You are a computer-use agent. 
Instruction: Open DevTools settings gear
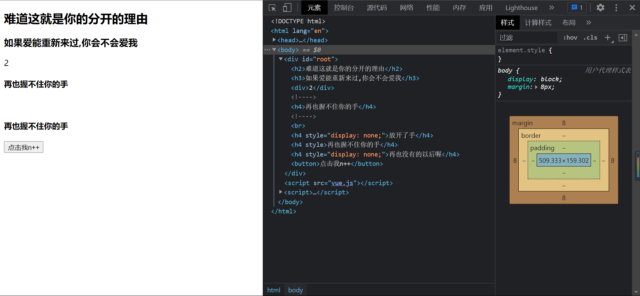(600, 8)
